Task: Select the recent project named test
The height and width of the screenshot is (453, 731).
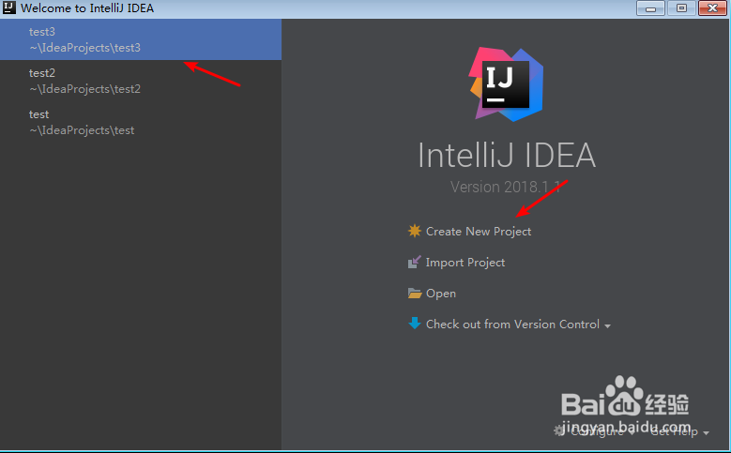Action: (x=141, y=122)
